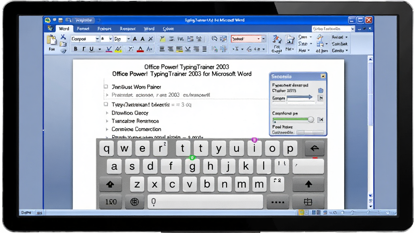Justify the paragraph text
This screenshot has height=233, width=415.
pos(204,49)
